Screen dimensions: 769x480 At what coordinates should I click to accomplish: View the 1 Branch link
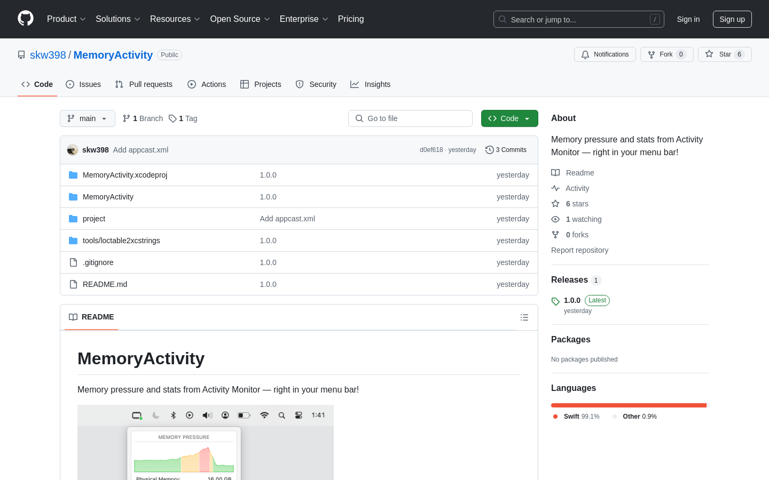(143, 118)
